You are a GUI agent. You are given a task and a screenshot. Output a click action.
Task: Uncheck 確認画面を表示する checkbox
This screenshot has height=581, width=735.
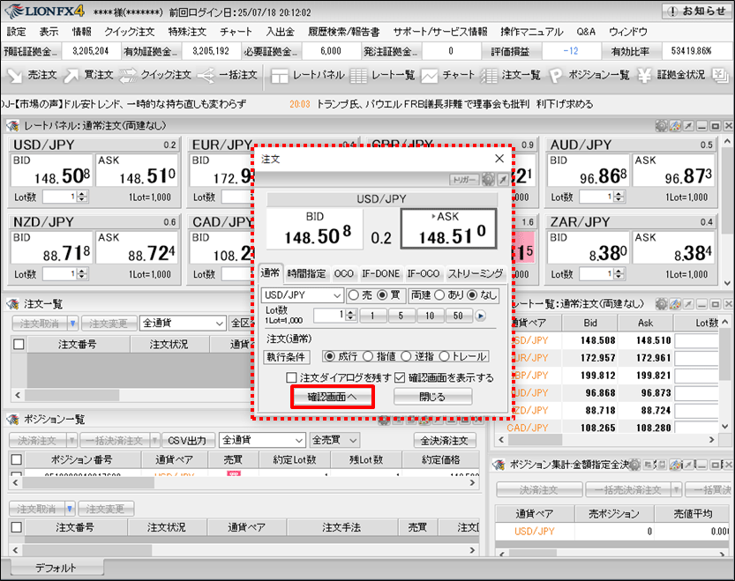400,377
